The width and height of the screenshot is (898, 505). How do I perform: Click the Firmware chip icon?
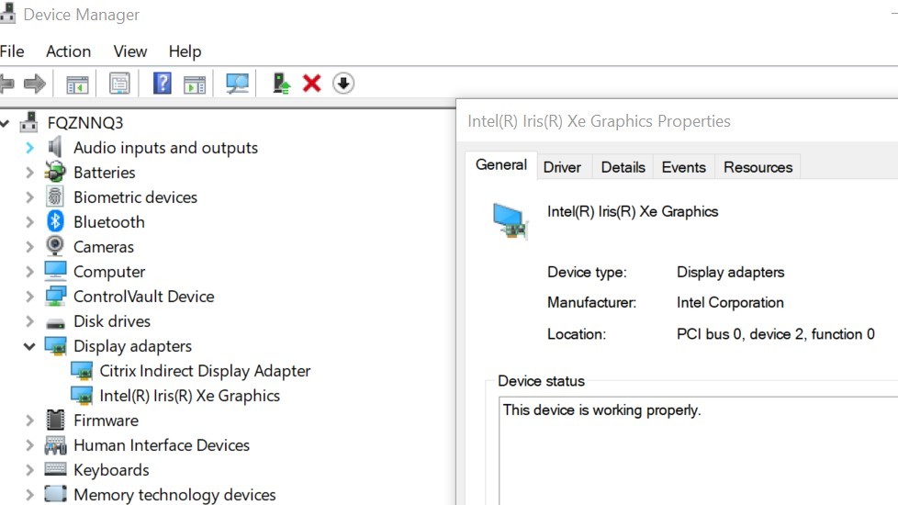[55, 420]
